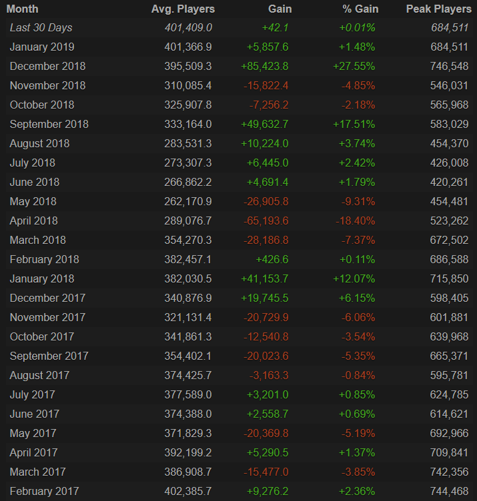Select the October 2018 month cell
Screen dimensions: 477x501
tap(42, 105)
